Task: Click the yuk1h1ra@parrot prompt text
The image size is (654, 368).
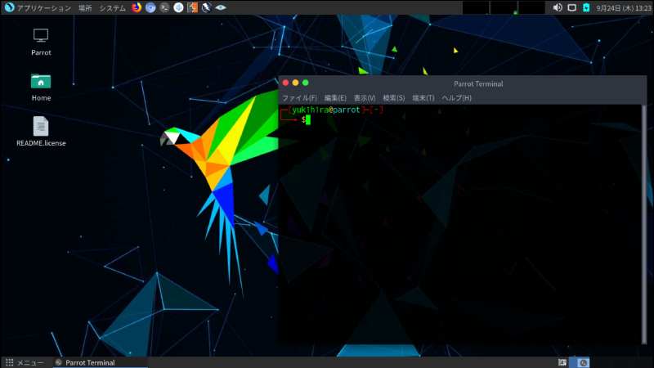Action: [x=325, y=110]
